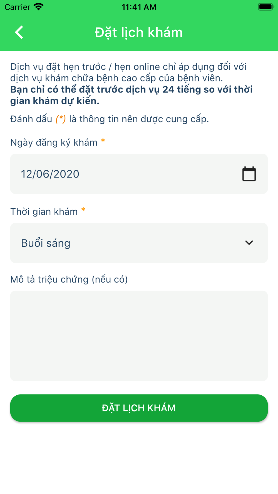This screenshot has width=278, height=494.
Task: Tap the asterisk beside Thời gian khám
Action: click(83, 210)
